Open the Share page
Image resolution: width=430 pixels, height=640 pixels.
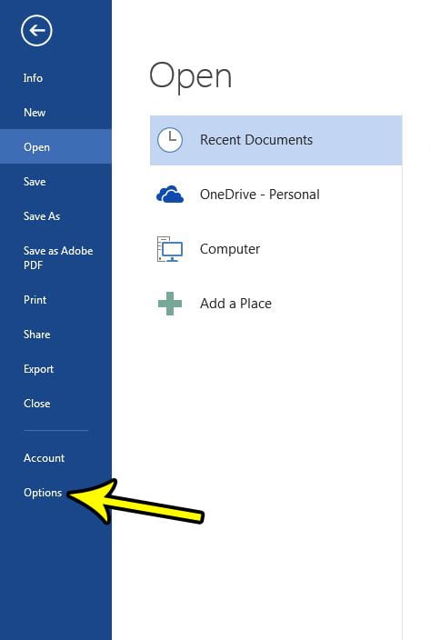(36, 335)
